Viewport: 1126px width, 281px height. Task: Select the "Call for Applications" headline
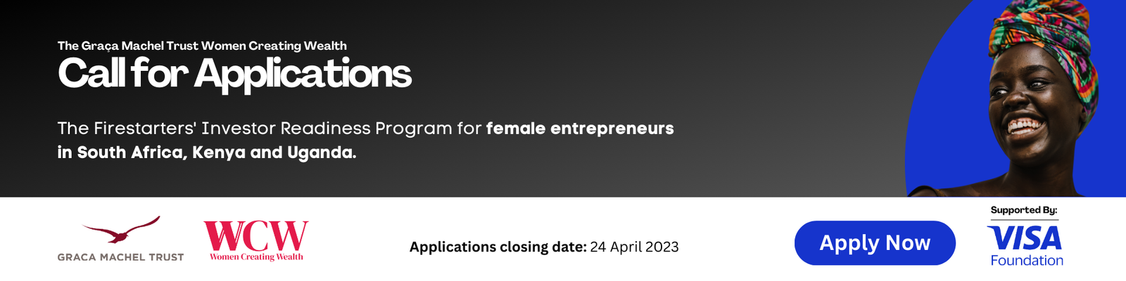click(234, 74)
